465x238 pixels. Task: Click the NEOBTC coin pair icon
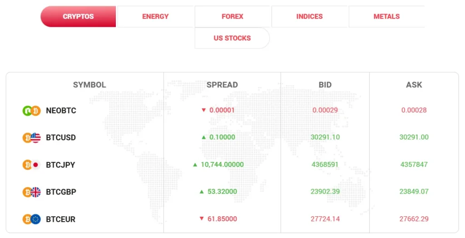31,110
